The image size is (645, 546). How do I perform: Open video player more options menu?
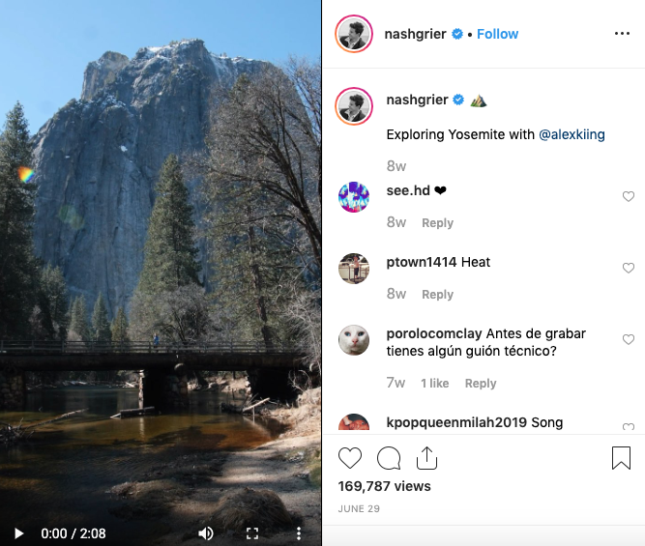[299, 533]
